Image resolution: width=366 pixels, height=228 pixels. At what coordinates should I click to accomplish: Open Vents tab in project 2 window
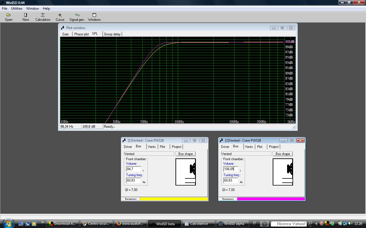click(x=249, y=147)
